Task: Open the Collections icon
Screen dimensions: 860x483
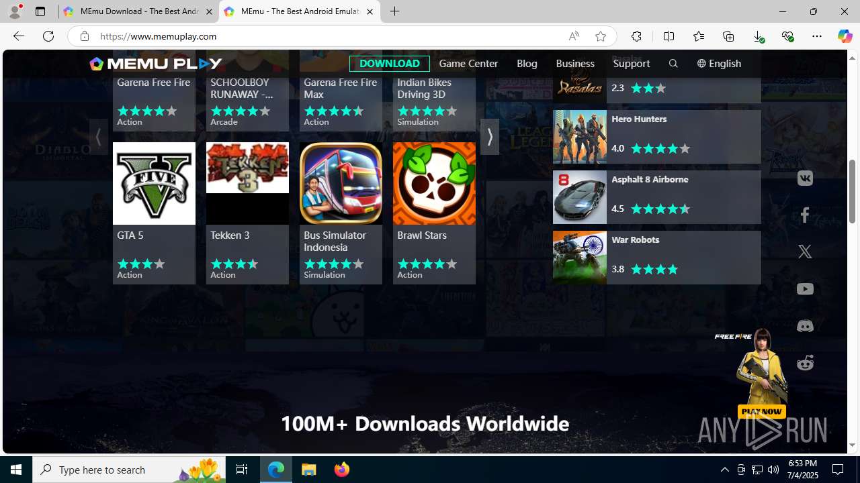Action: tap(728, 36)
